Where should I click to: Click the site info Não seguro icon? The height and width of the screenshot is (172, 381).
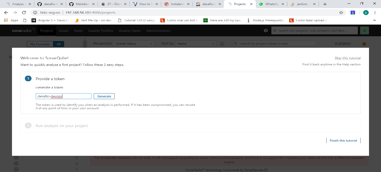point(35,13)
